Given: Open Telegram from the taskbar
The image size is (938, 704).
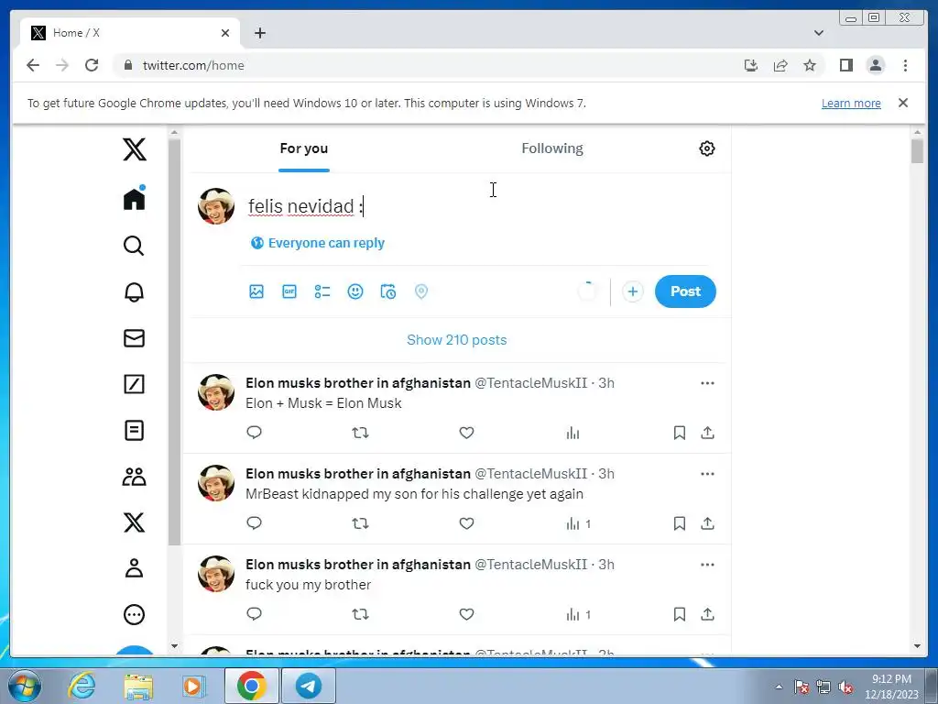Looking at the screenshot, I should [x=309, y=686].
